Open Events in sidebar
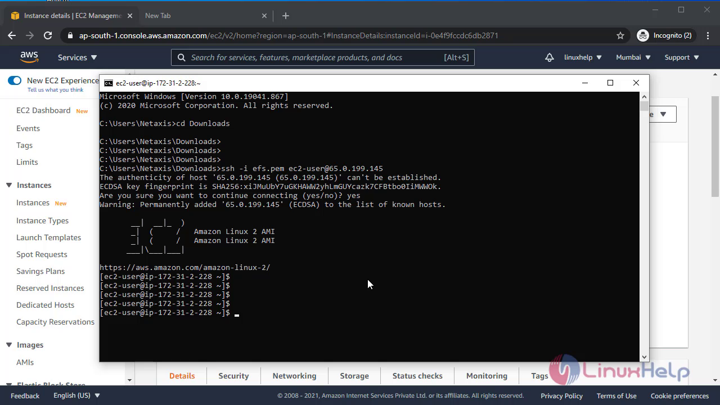This screenshot has height=405, width=720. pos(28,128)
